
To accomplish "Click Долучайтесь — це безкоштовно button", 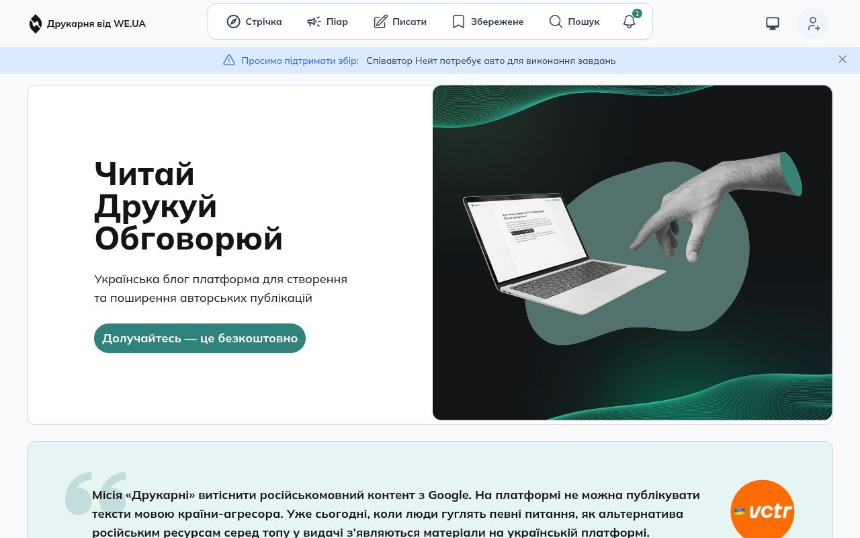I will [200, 338].
